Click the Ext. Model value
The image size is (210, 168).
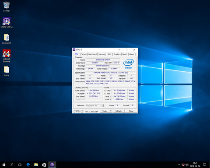coord(111,78)
